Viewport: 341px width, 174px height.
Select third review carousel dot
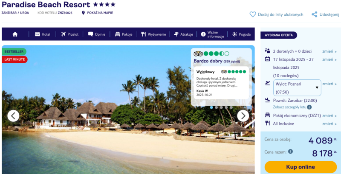(221, 107)
